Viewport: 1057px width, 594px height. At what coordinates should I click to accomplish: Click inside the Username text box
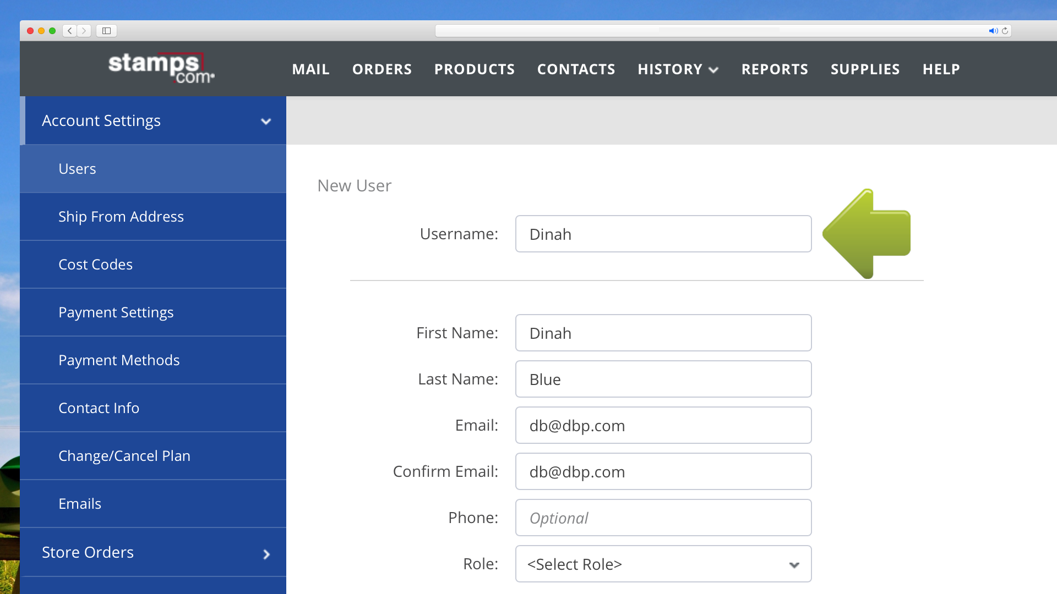point(663,234)
